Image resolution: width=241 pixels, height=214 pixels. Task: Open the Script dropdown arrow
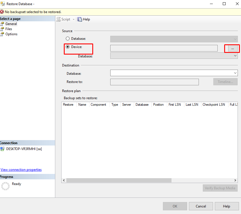(x=73, y=20)
